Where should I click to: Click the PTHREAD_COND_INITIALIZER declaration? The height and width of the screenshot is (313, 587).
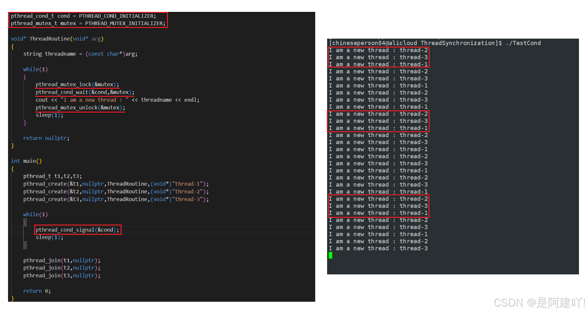[83, 16]
